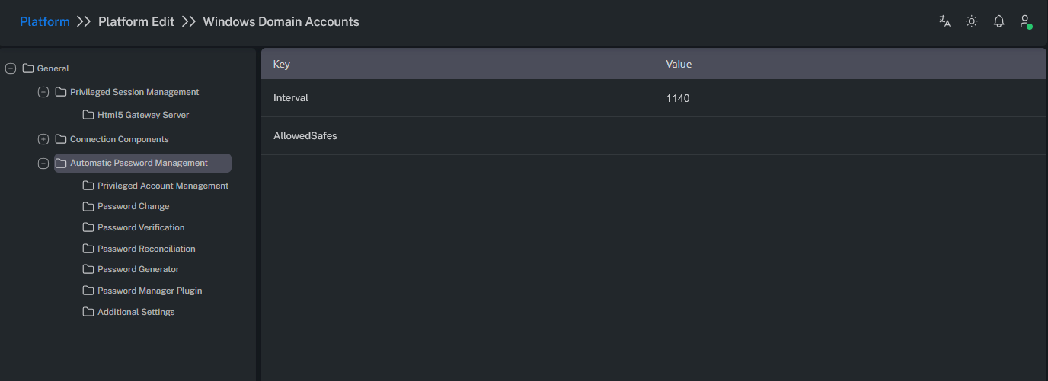The width and height of the screenshot is (1048, 381).
Task: Open Password Manager Plugin item
Action: (x=149, y=291)
